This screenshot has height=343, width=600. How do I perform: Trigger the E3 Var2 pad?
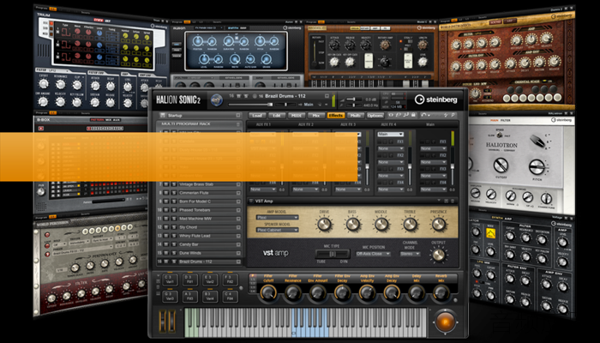(x=210, y=279)
